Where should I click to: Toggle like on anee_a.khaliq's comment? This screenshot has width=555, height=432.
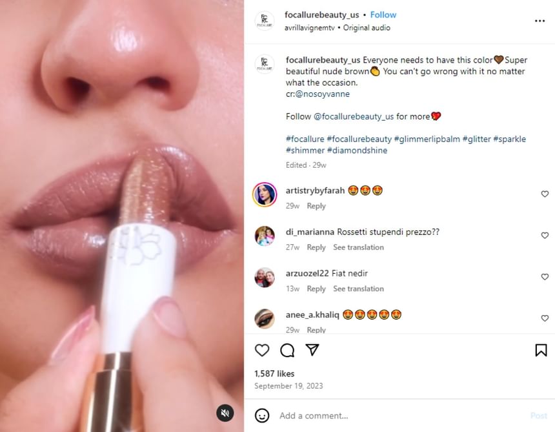545,318
